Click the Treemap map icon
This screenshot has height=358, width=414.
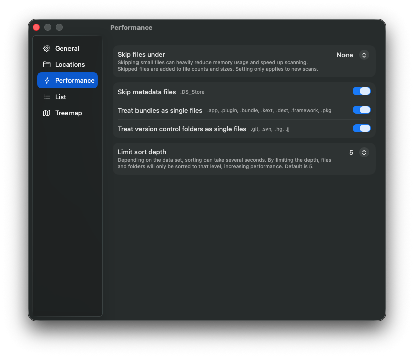tap(47, 113)
